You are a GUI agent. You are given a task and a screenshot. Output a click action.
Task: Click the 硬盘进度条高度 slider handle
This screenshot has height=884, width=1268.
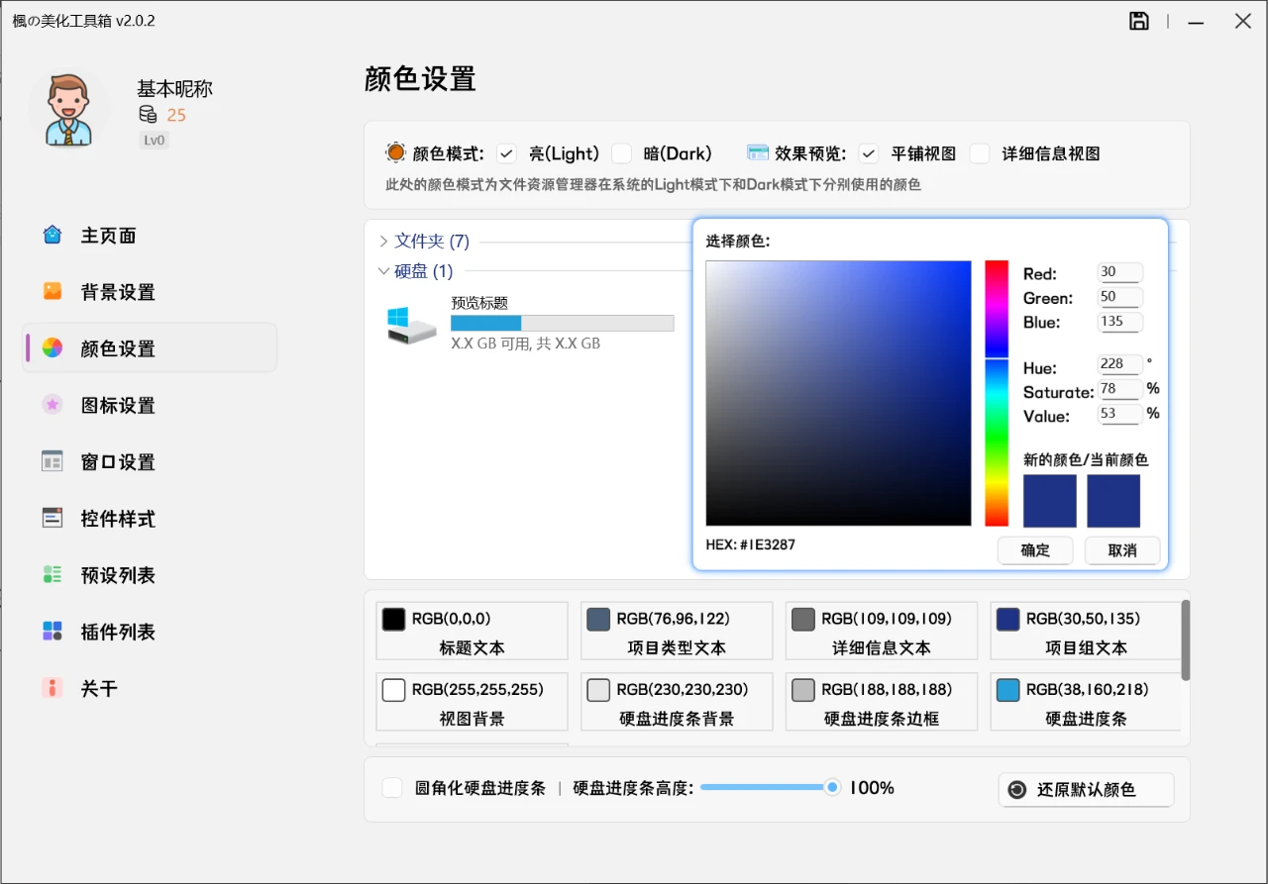(x=833, y=787)
